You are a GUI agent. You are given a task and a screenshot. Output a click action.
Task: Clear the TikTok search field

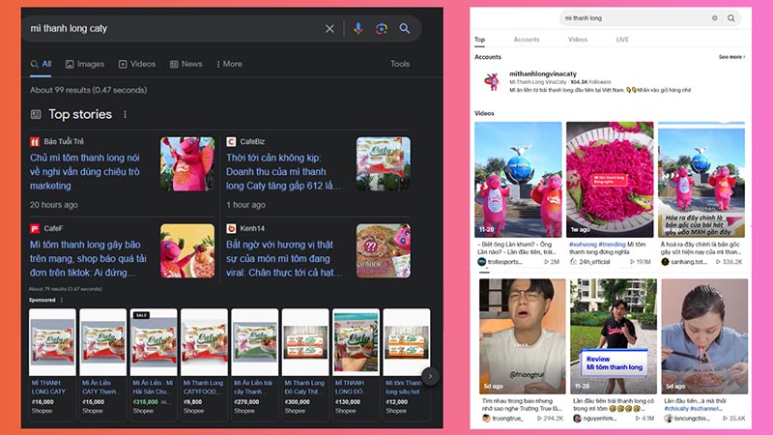(714, 18)
